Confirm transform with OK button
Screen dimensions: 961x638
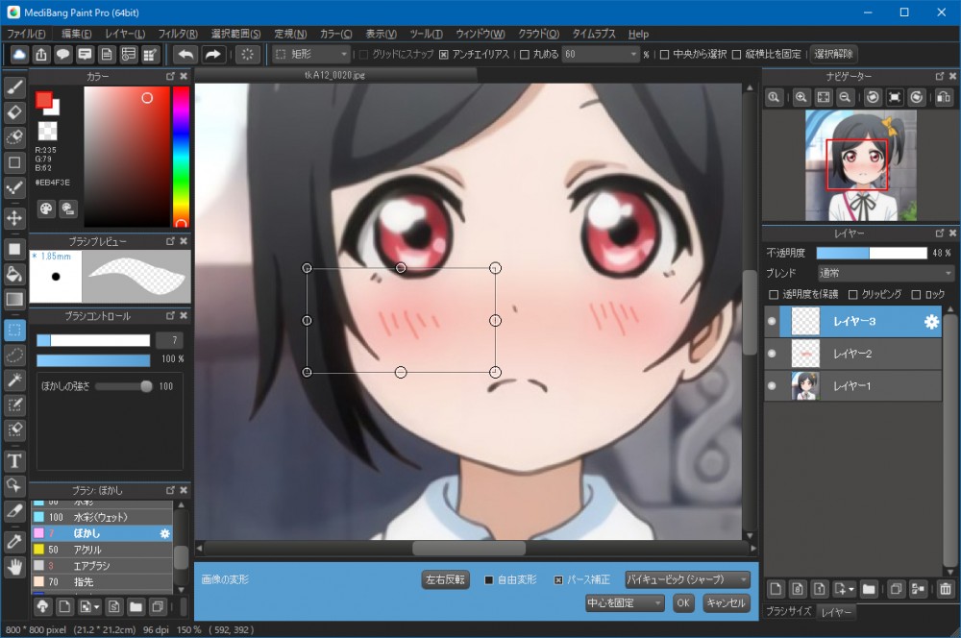683,603
